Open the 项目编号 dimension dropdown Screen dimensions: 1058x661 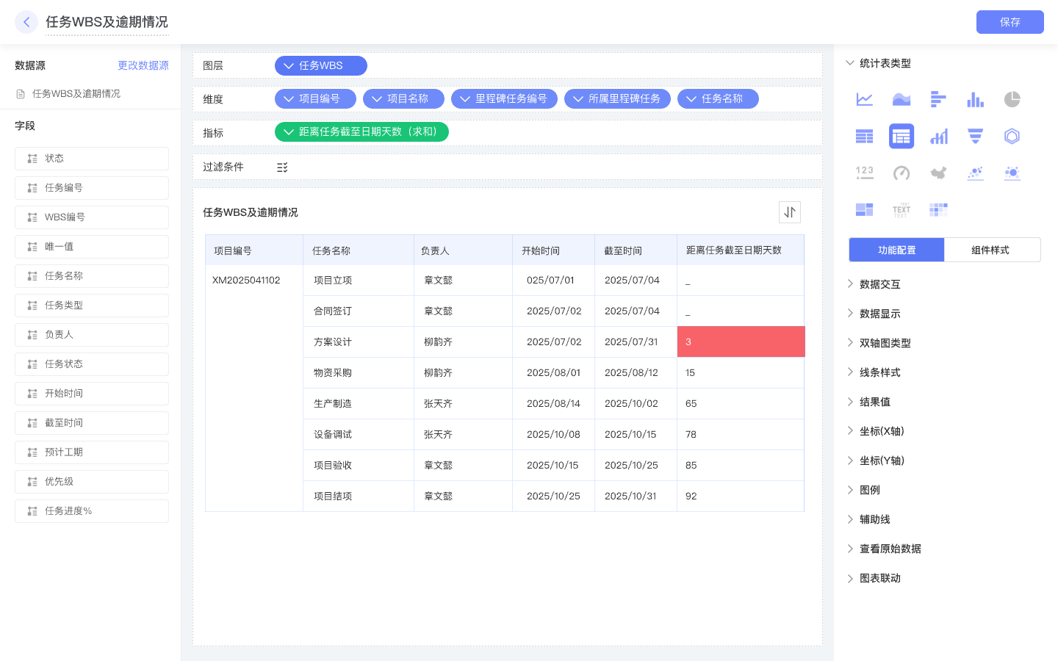pyautogui.click(x=315, y=99)
